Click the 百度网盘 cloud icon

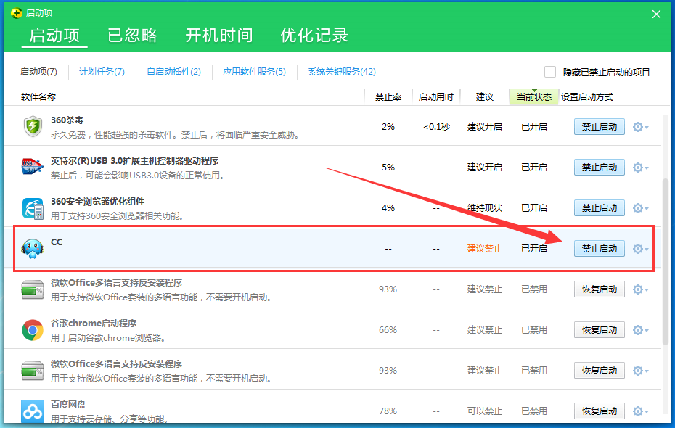coord(33,411)
